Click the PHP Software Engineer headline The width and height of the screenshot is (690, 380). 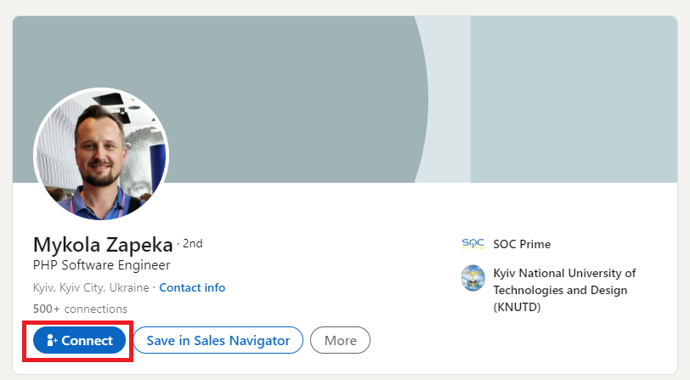[x=102, y=265]
